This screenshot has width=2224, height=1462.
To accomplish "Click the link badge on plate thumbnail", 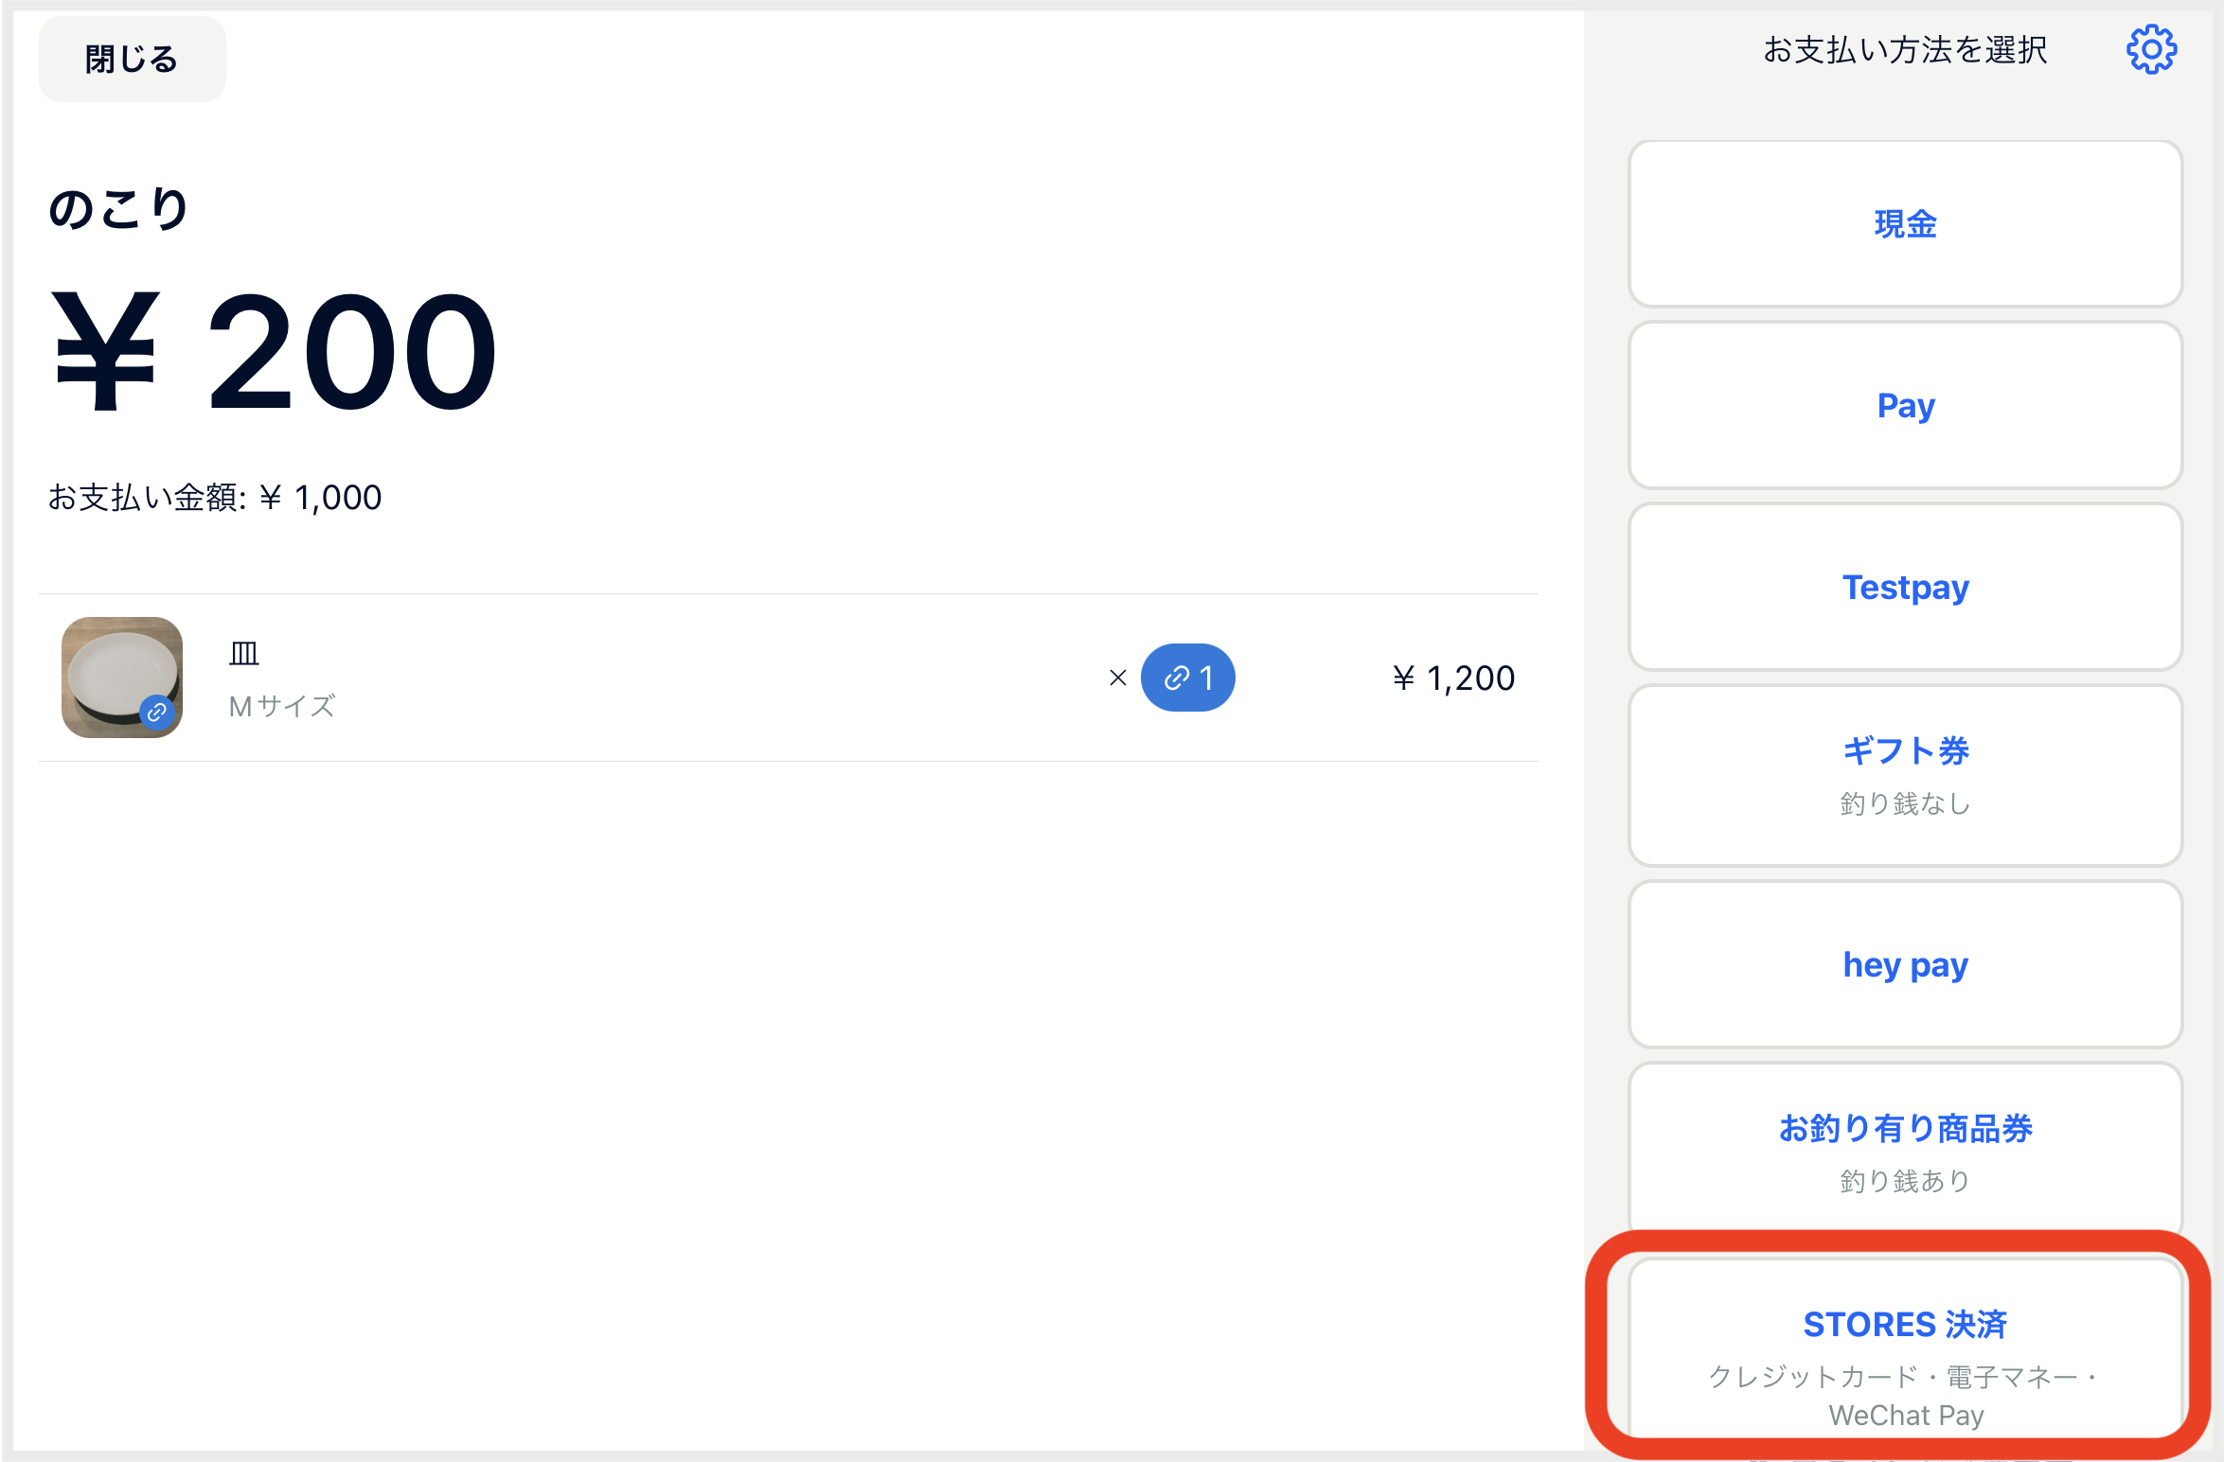I will coord(156,712).
